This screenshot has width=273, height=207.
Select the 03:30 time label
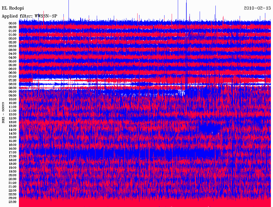13,50
